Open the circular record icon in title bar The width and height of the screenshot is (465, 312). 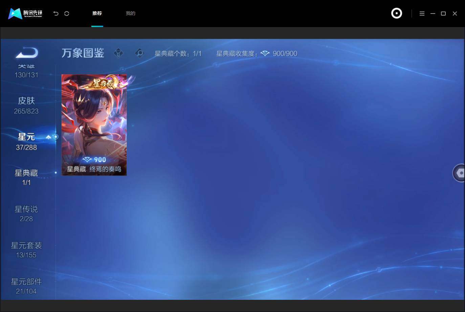(397, 13)
